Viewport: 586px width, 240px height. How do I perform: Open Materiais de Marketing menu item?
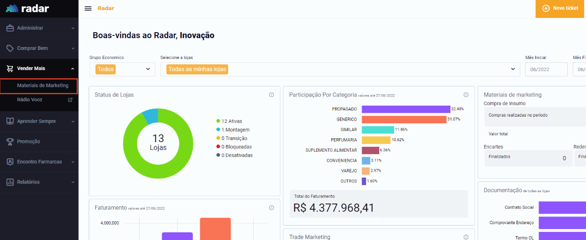[43, 85]
